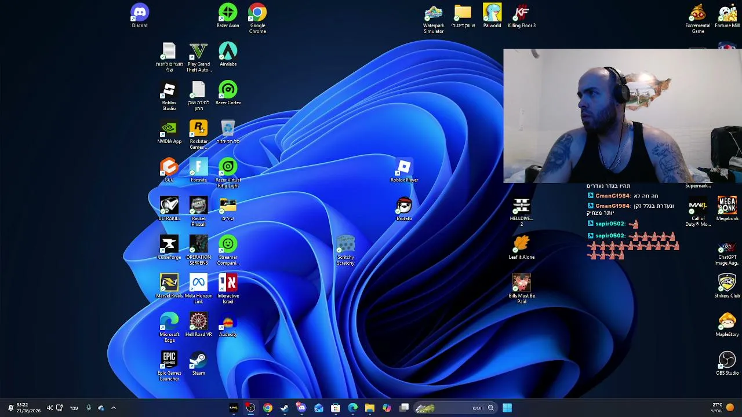Open the Windows Start menu
Image resolution: width=742 pixels, height=417 pixels.
click(507, 408)
